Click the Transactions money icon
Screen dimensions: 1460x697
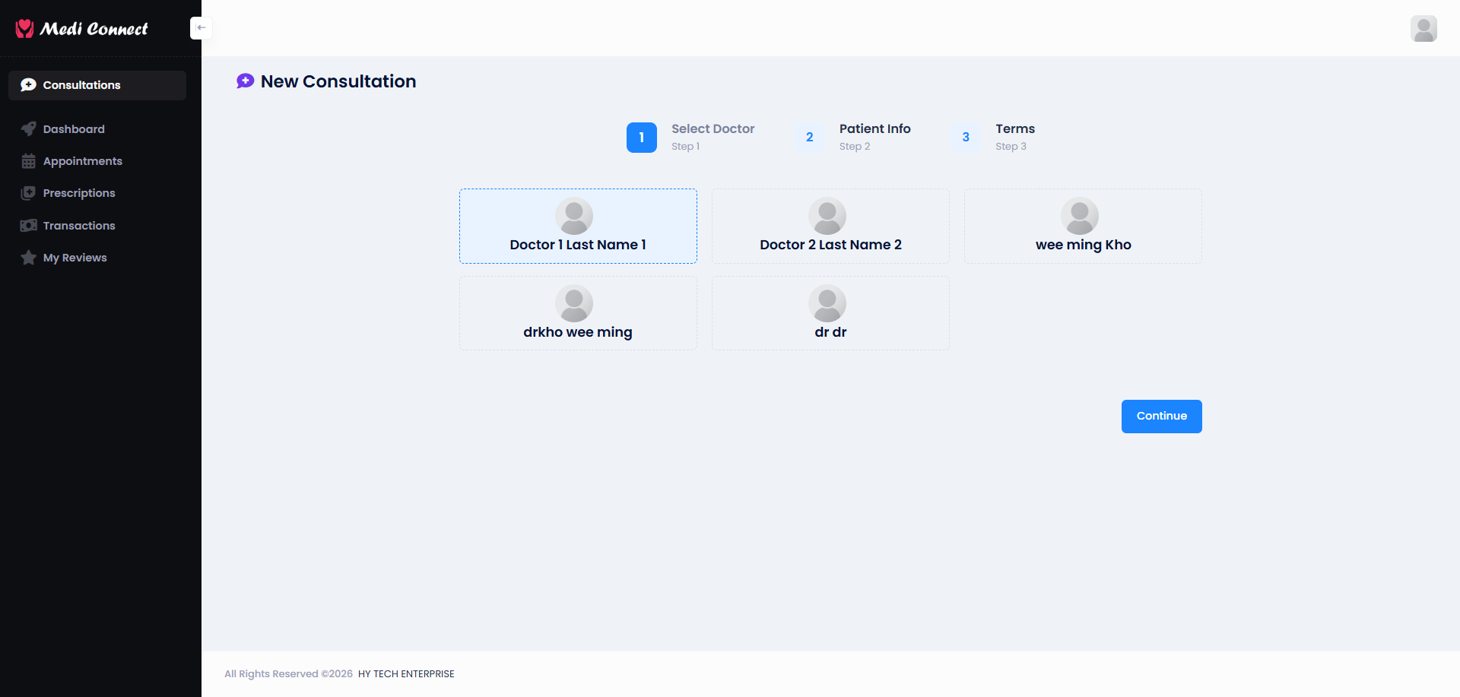click(28, 226)
